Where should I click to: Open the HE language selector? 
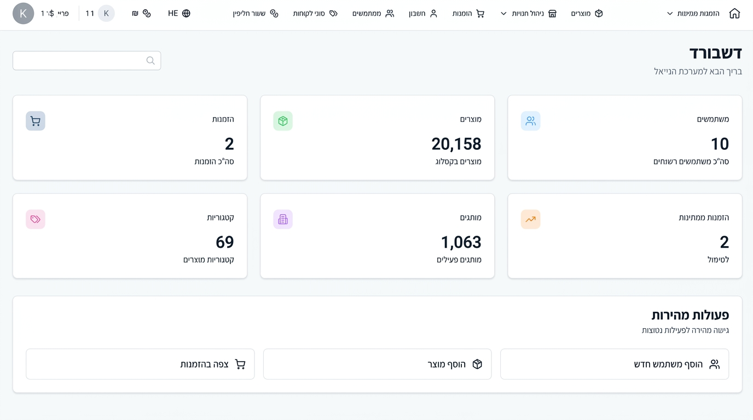point(179,13)
